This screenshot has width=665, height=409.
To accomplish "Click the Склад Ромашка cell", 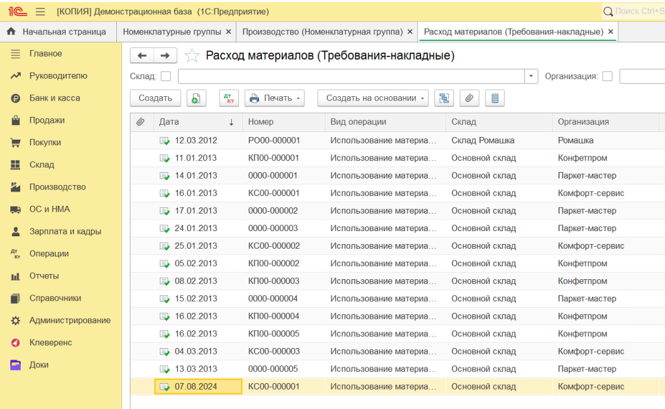I will (483, 141).
